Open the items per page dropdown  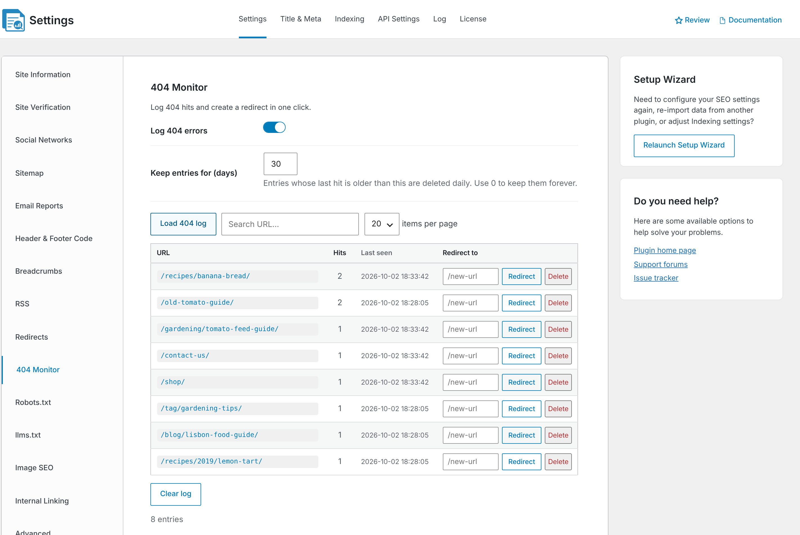(382, 224)
